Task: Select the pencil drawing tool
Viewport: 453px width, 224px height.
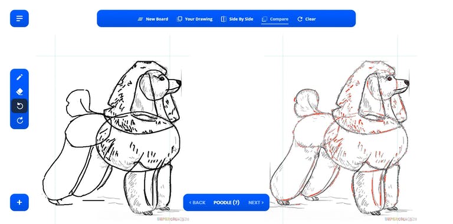Action: pyautogui.click(x=19, y=77)
